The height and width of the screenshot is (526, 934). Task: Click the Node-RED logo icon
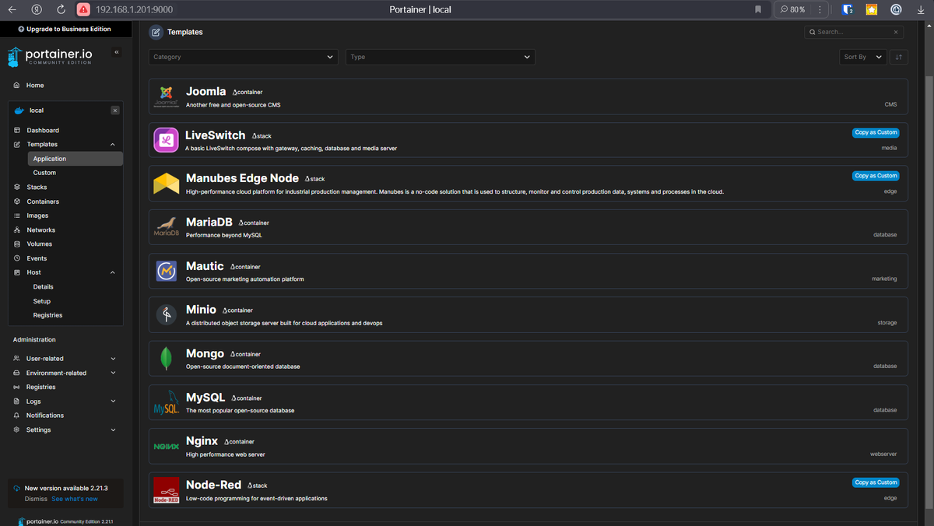(x=167, y=490)
